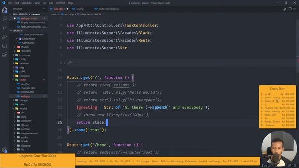The width and height of the screenshot is (299, 168).
Task: Click line number 25 in the gutter
Action: coord(60,122)
